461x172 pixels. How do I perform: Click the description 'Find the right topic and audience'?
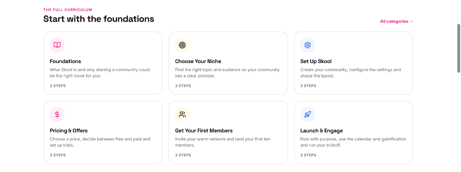point(227,73)
